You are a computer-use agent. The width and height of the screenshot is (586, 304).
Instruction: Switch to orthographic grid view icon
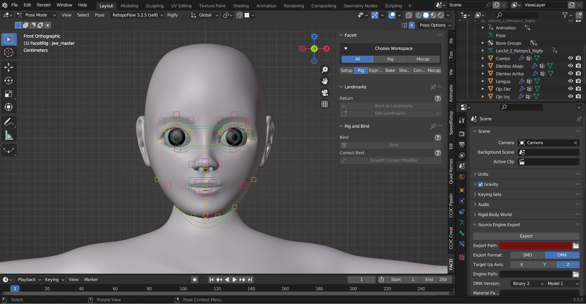click(x=325, y=104)
